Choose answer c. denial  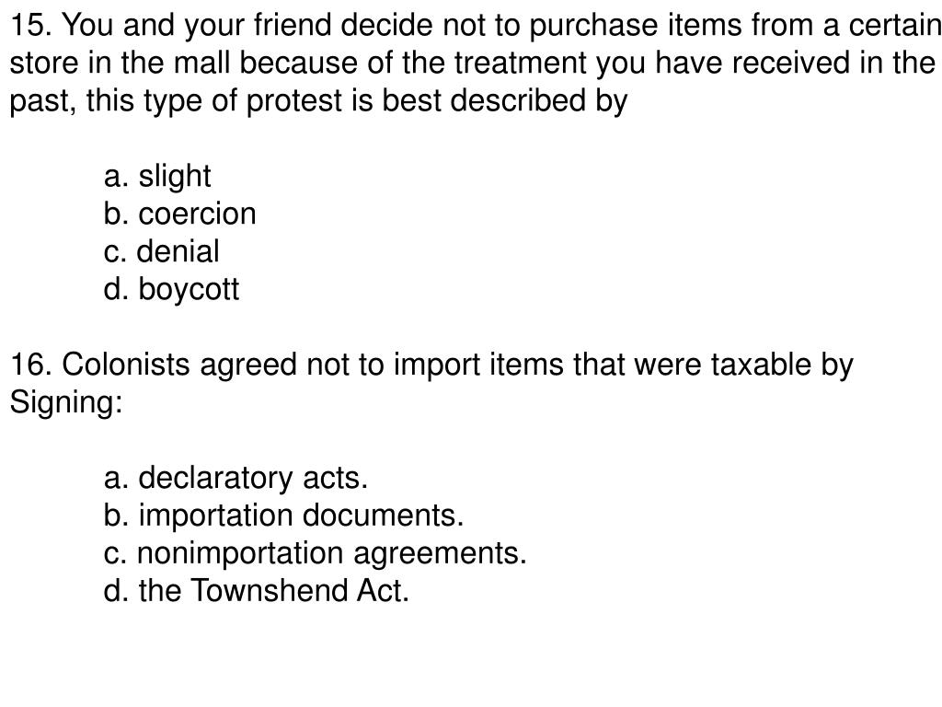tap(161, 251)
